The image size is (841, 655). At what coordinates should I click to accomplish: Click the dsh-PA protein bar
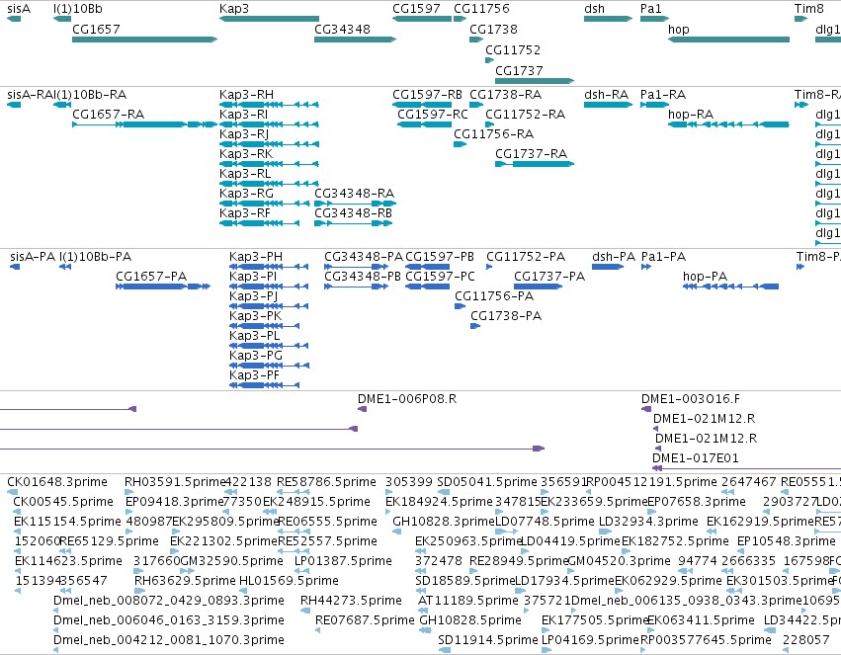click(608, 267)
